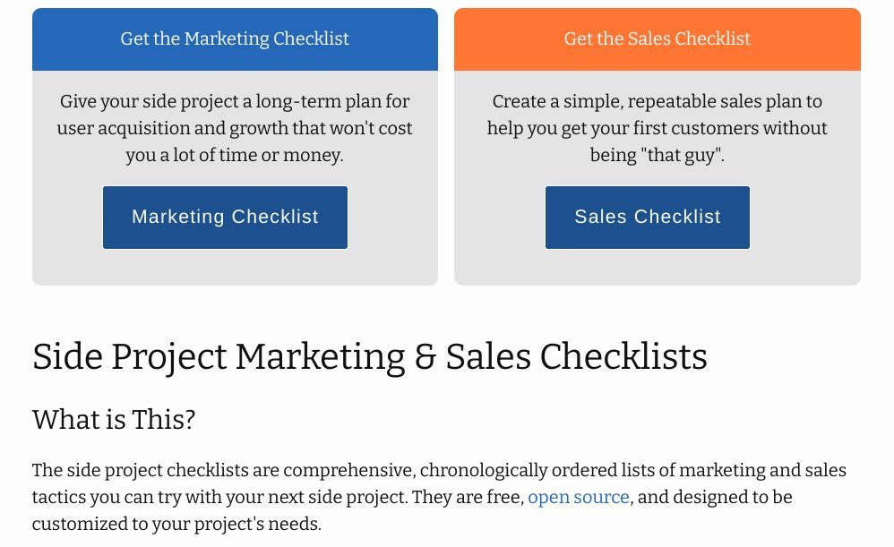Image resolution: width=894 pixels, height=547 pixels.
Task: Click the orange Get the Sales Checklist header
Action: [x=657, y=38]
